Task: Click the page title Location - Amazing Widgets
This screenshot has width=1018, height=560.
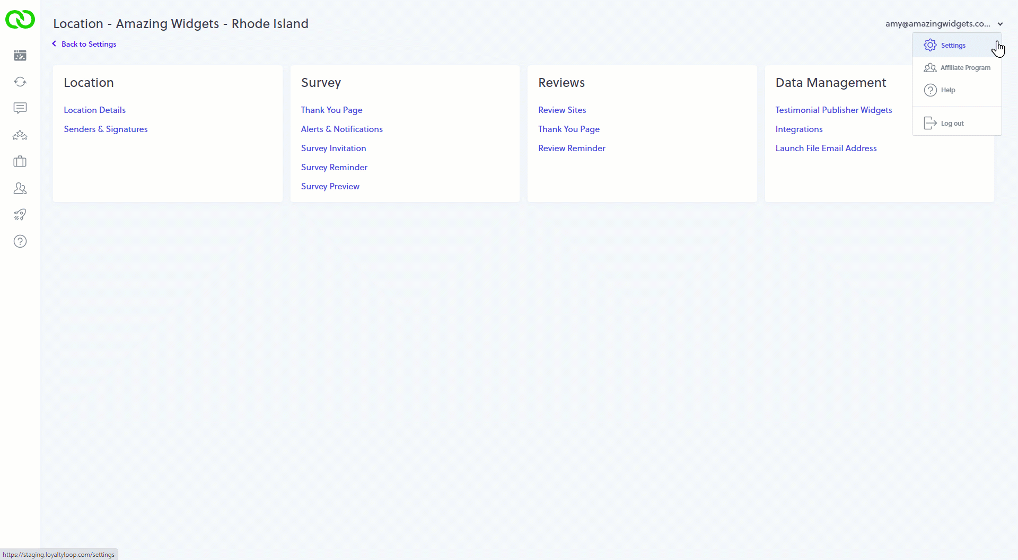Action: pos(180,24)
